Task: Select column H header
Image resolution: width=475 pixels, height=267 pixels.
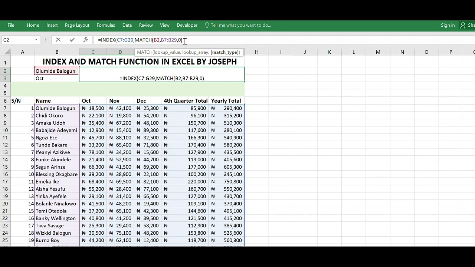Action: 256,52
